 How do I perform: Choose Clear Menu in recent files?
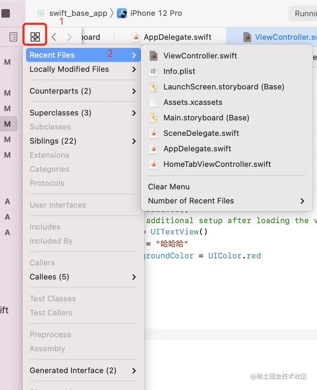click(227, 187)
